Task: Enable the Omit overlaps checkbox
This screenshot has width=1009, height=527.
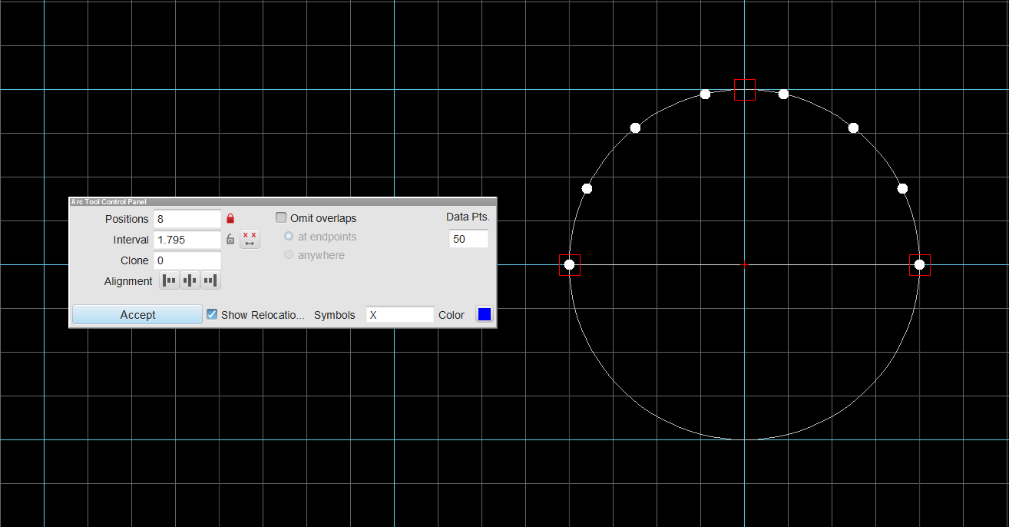Action: point(281,217)
